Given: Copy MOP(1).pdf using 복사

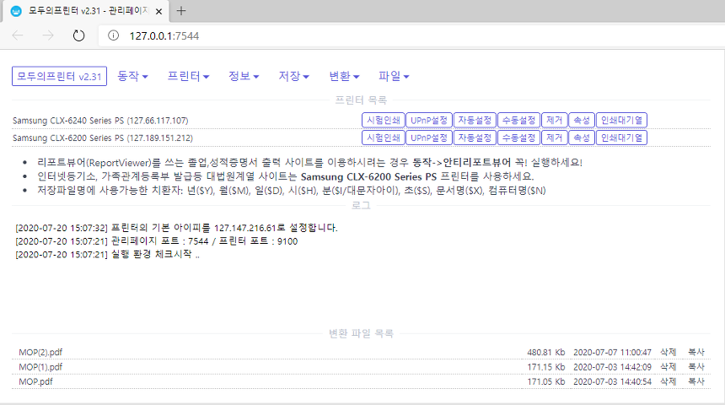Looking at the screenshot, I should click(x=696, y=367).
